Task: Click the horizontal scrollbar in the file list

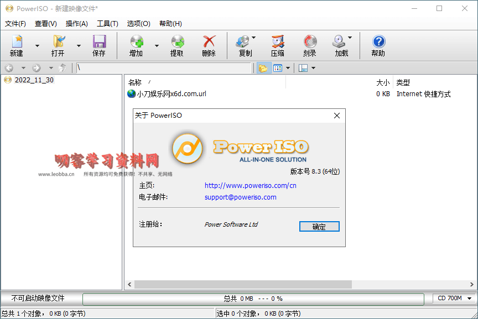Action: [x=243, y=285]
